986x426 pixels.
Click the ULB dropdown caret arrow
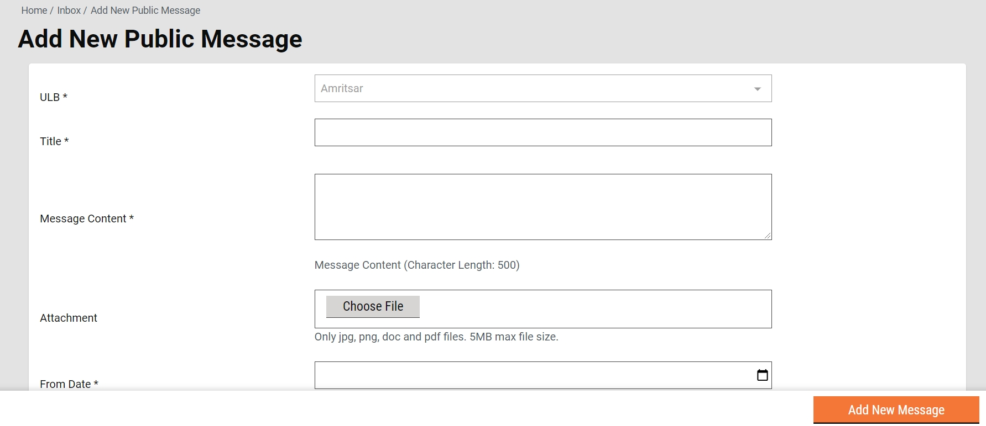click(757, 89)
